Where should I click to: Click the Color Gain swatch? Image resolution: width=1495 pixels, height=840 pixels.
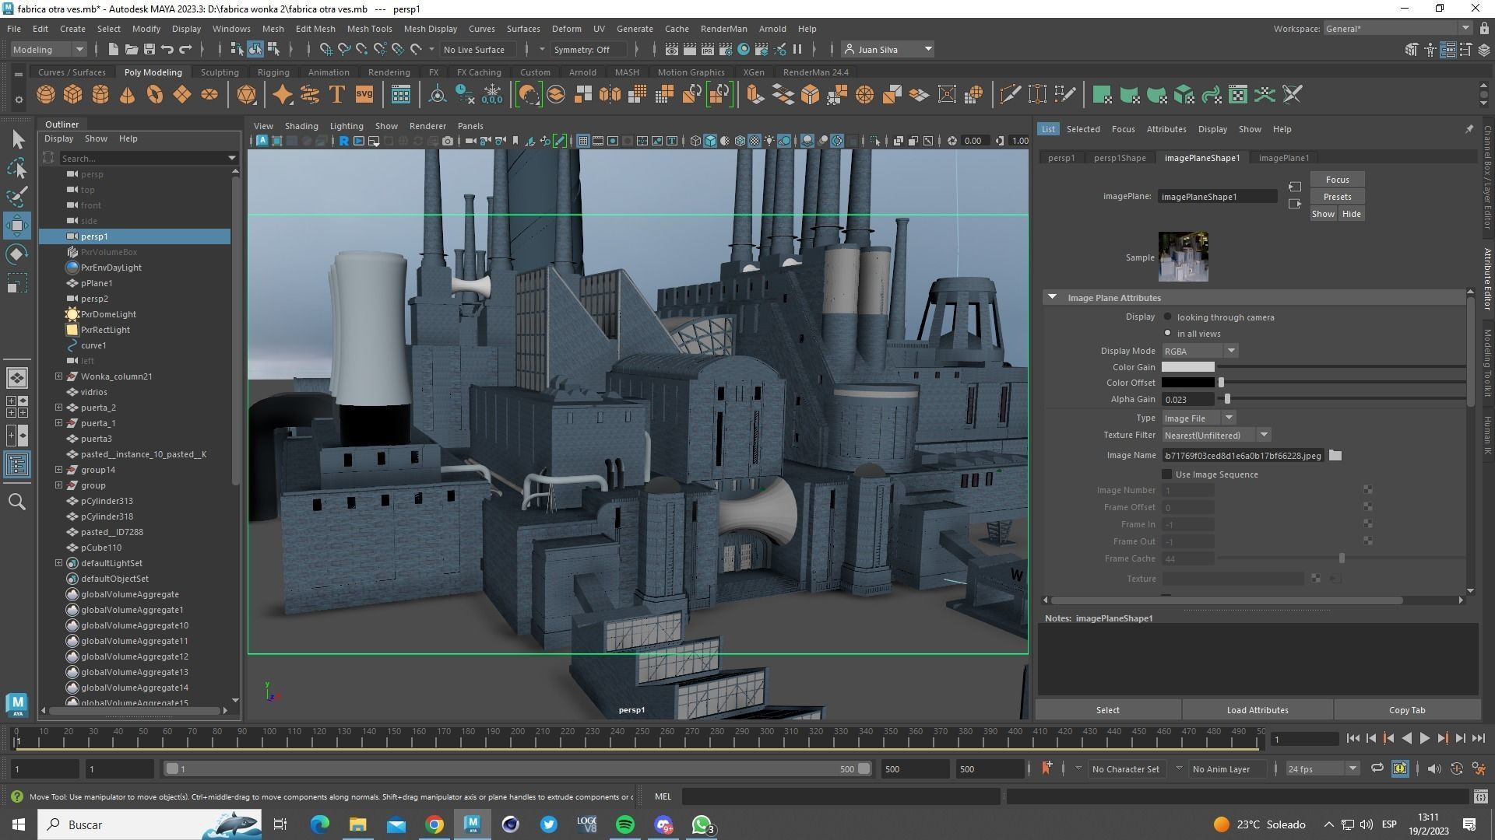[x=1187, y=367]
